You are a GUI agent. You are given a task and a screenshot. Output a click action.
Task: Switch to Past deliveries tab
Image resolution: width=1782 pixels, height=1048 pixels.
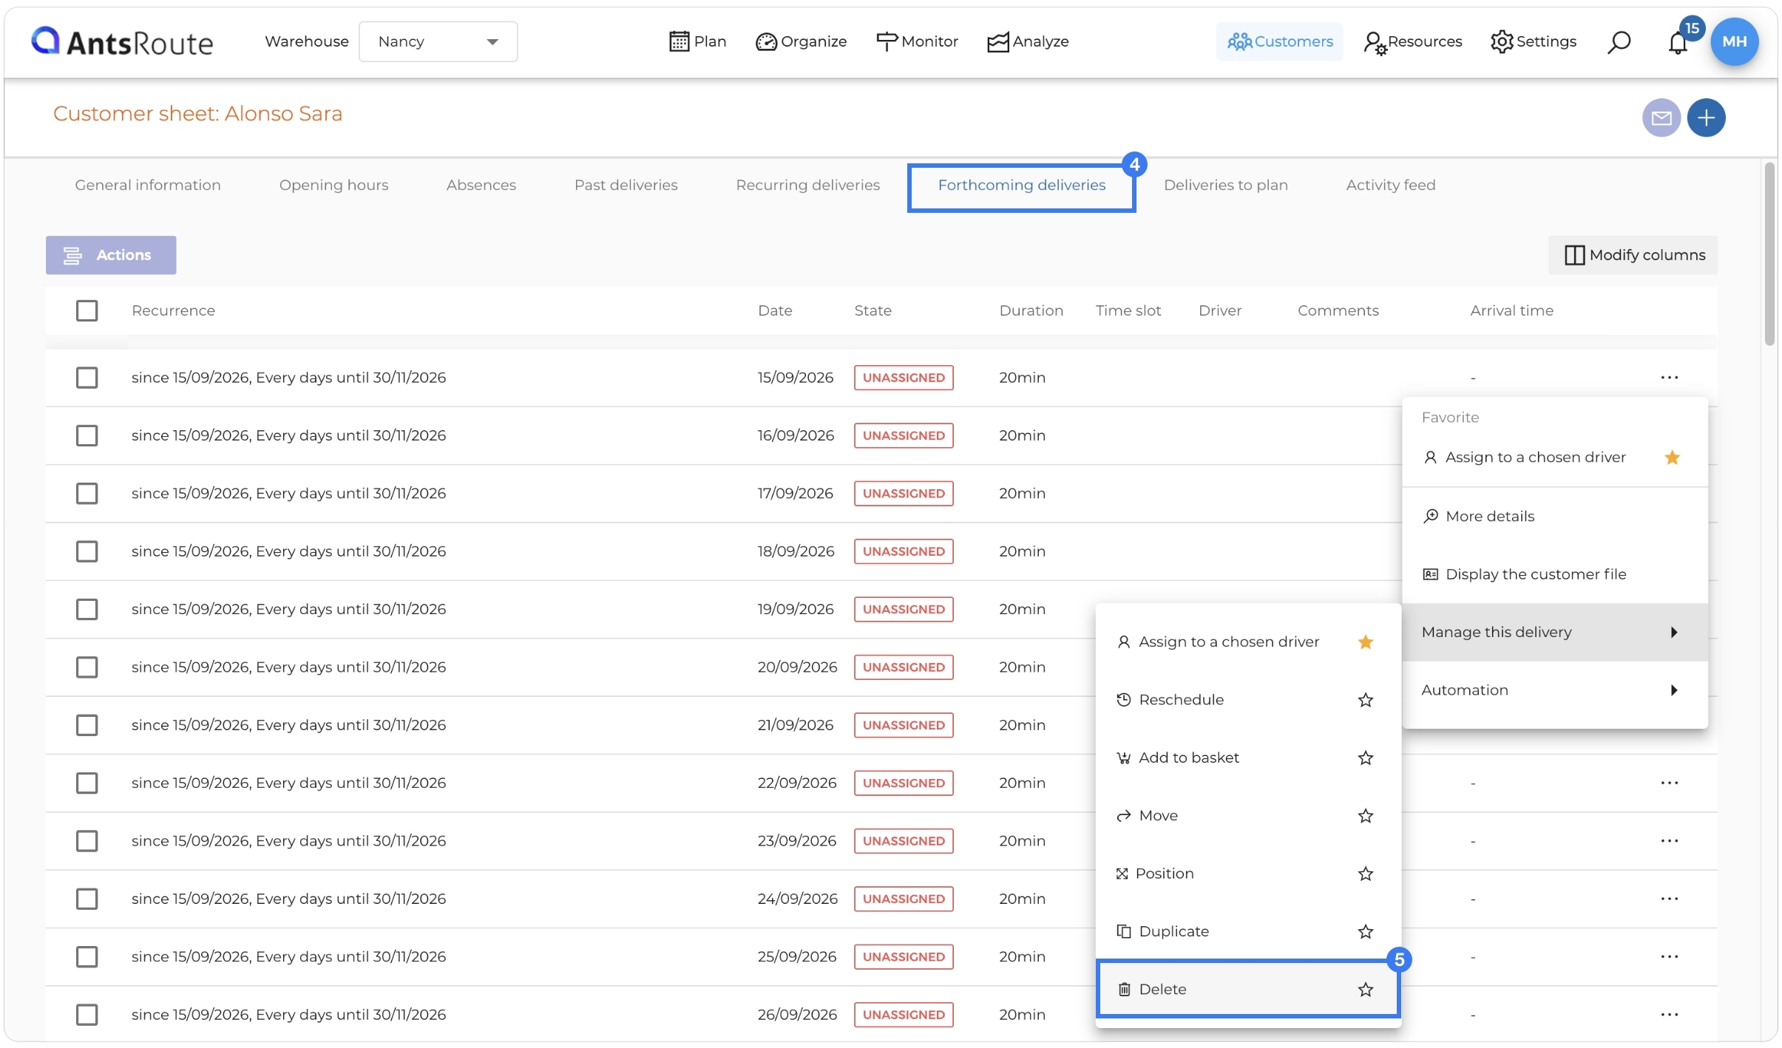coord(626,186)
